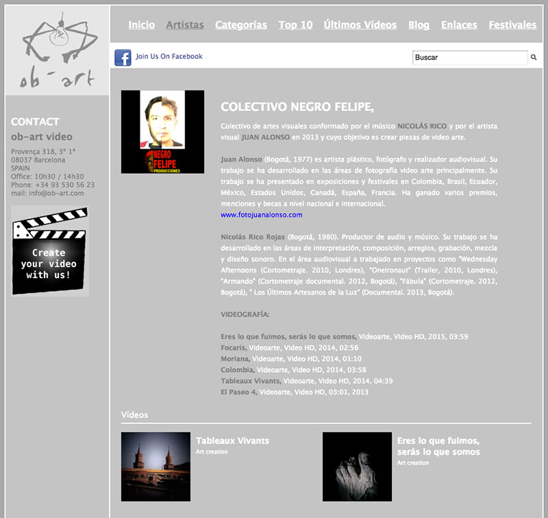Screen dimensions: 548x518
Task: Open the Eres lo que fuimos video thumbnail
Action: 357,467
